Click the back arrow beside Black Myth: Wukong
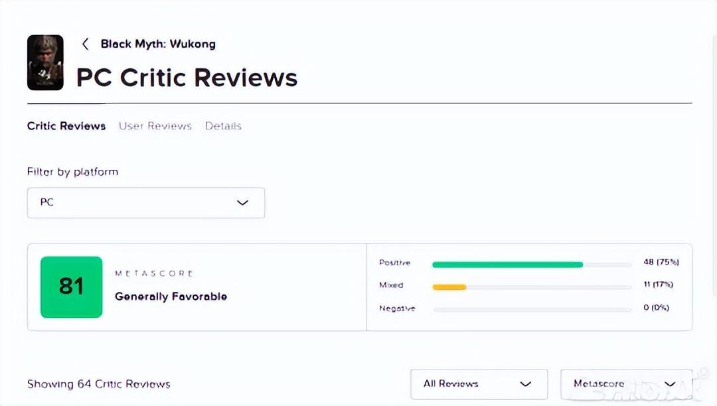Viewport: 717px width, 406px height. (85, 44)
